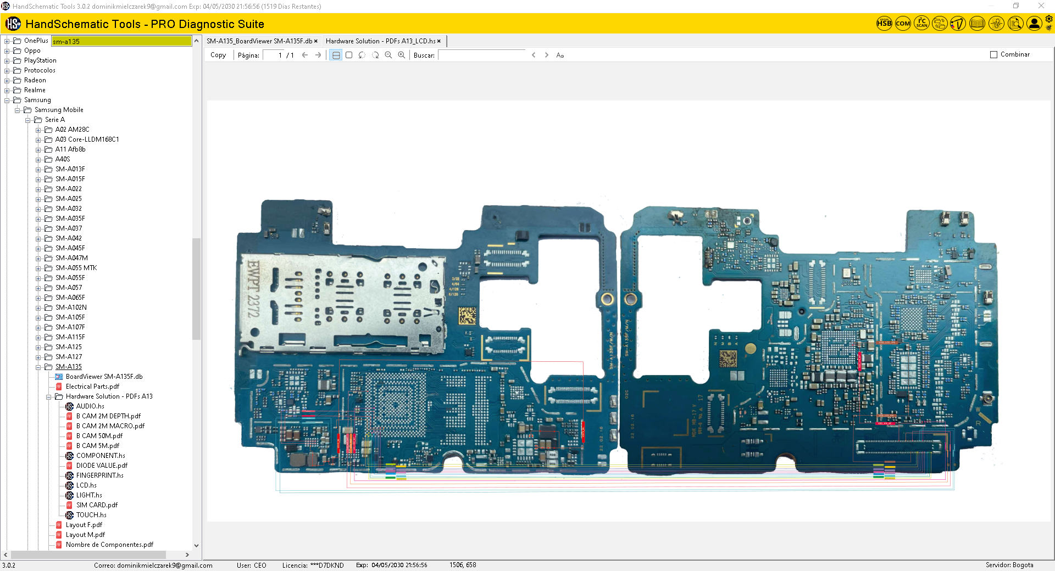1055x571 pixels.
Task: Open the vector probe measurement tool
Action: point(958,24)
